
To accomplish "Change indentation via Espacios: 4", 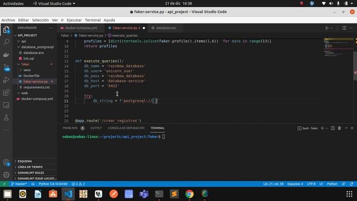I will (x=295, y=184).
